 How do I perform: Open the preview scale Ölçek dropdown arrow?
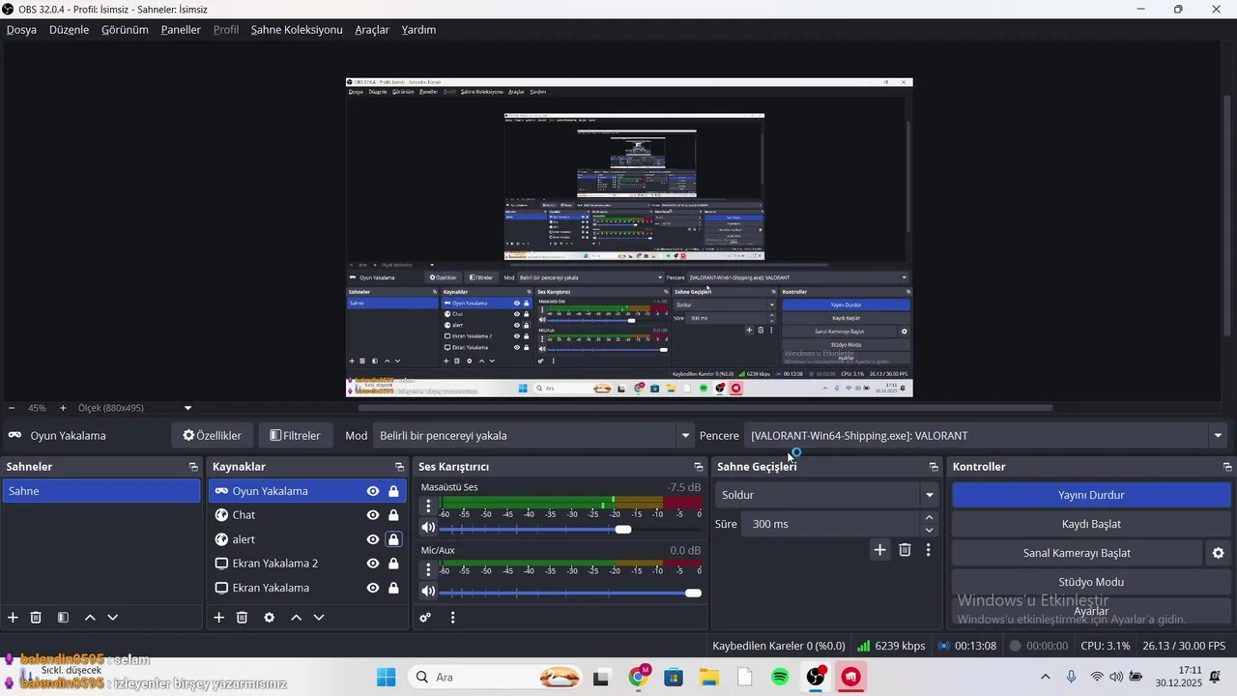[x=187, y=408]
